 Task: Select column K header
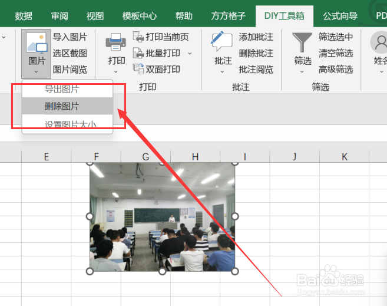[x=345, y=156]
